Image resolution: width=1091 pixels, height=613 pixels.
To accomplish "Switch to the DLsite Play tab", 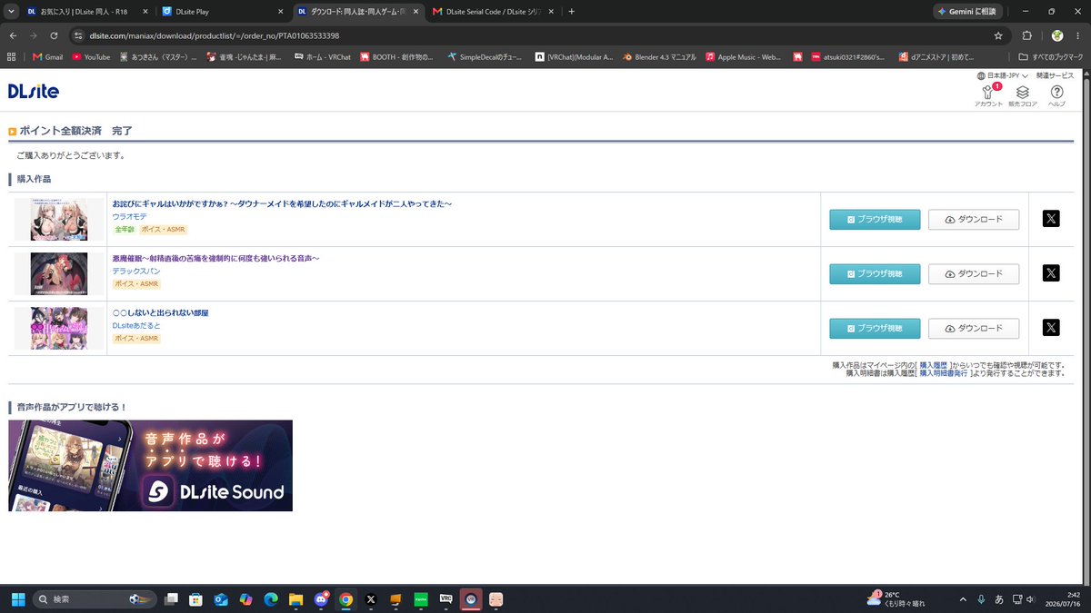I will pos(223,12).
